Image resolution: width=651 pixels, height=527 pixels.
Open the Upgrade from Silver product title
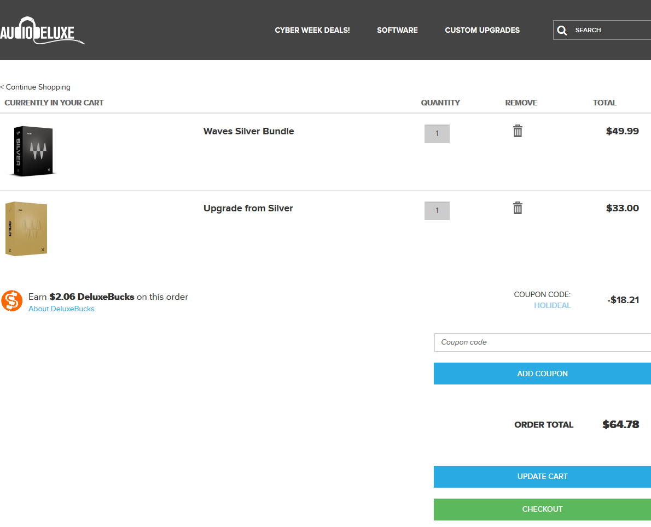[248, 209]
